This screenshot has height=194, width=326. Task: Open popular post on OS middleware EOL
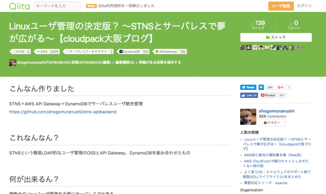[x=277, y=174]
